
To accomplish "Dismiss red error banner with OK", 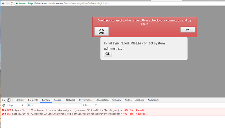I will pos(187,30).
